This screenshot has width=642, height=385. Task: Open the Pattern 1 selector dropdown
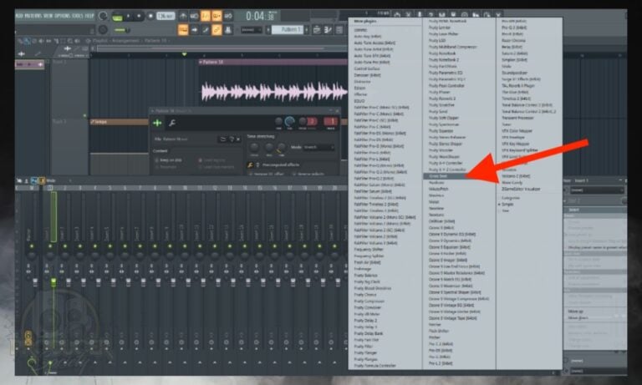point(287,30)
